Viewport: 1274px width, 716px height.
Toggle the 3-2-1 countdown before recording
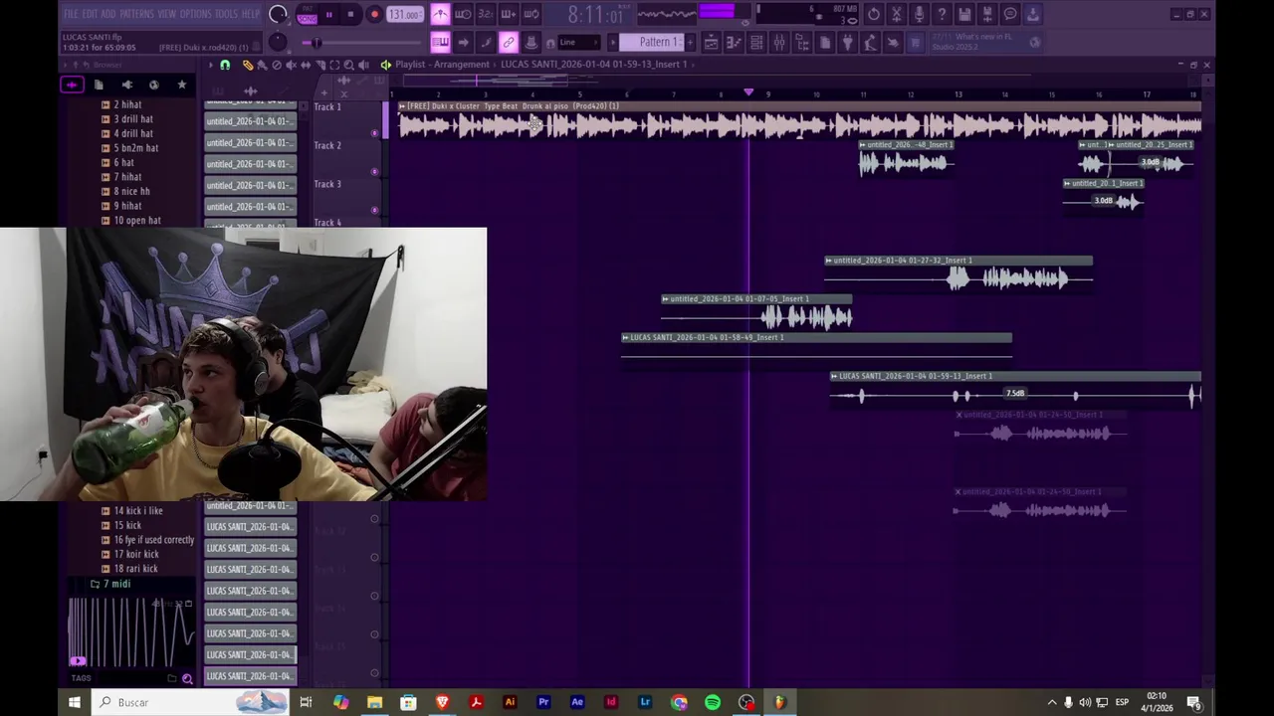point(486,14)
